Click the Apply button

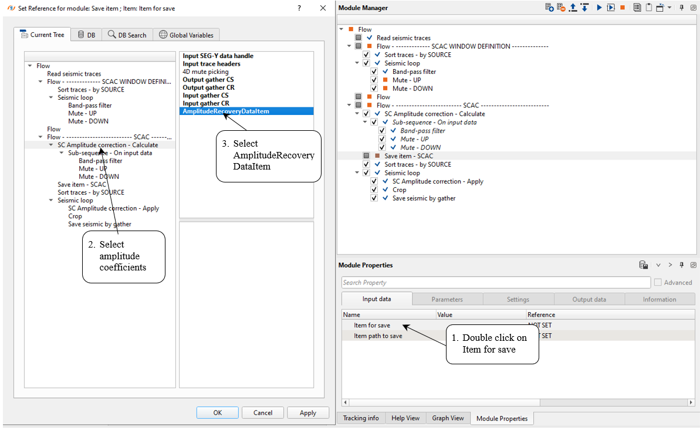click(308, 413)
